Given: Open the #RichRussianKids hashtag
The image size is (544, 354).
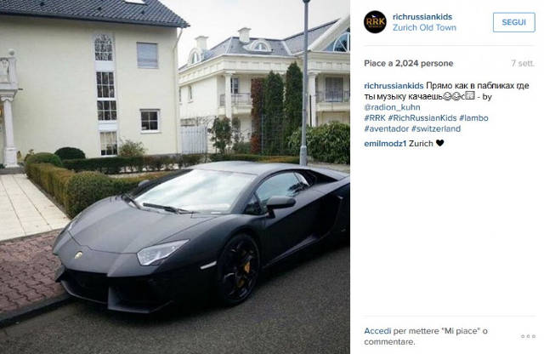Looking at the screenshot, I should click(x=422, y=118).
